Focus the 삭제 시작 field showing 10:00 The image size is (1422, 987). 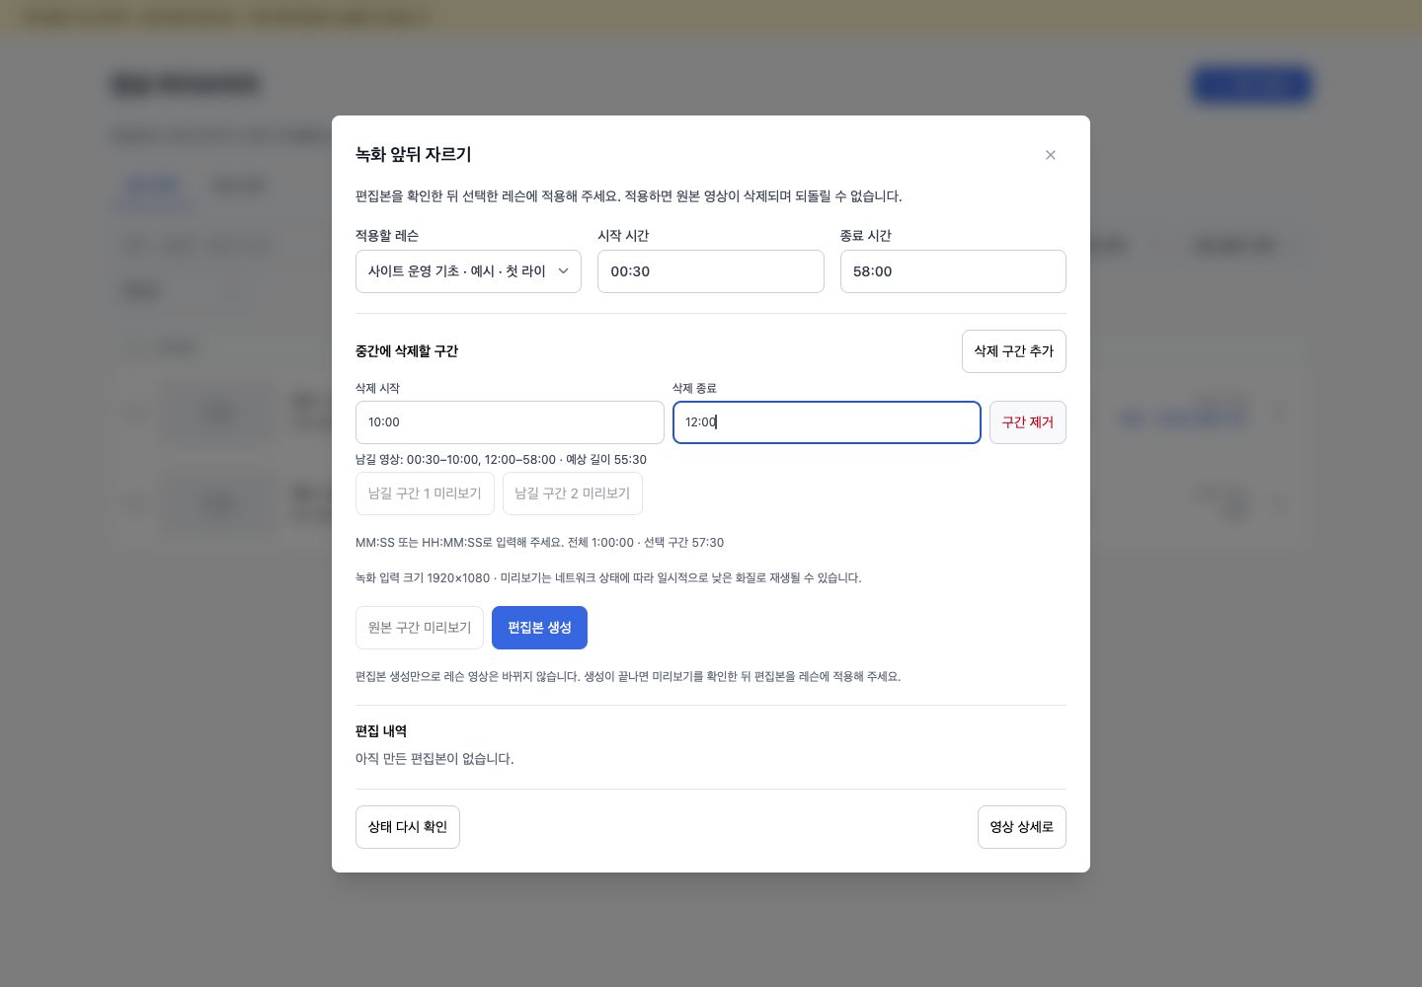click(510, 422)
